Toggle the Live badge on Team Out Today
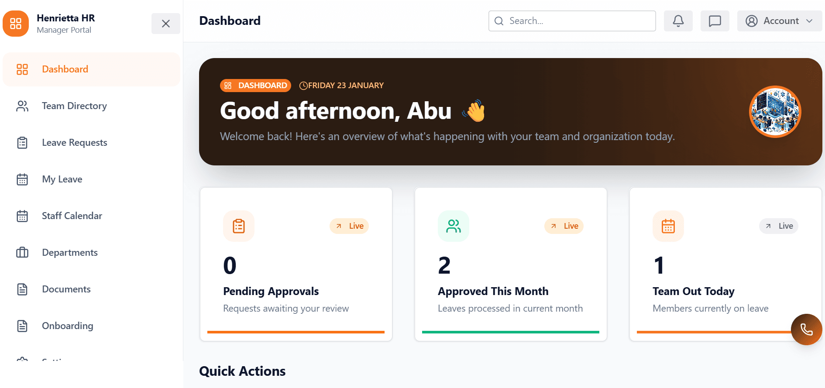 click(779, 226)
